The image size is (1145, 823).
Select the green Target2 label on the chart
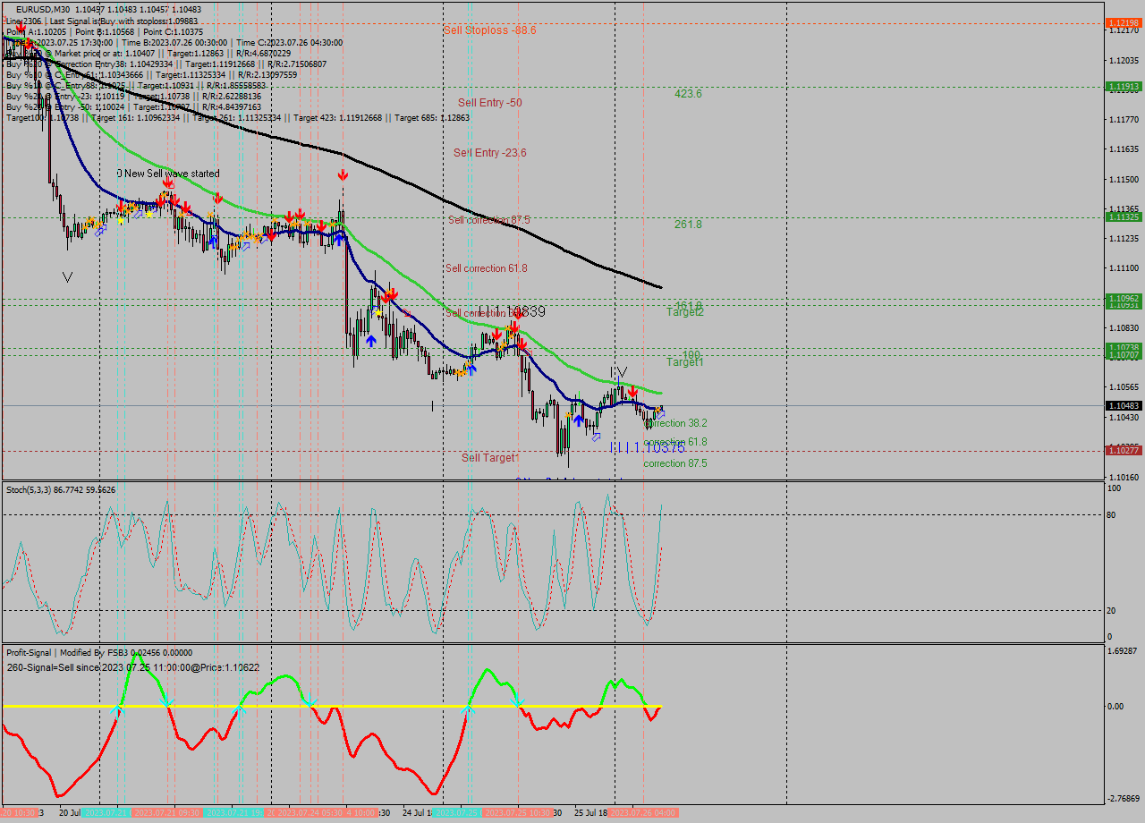pos(687,312)
